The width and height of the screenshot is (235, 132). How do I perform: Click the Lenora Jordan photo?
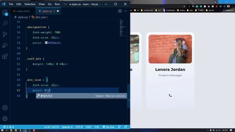coord(170,49)
